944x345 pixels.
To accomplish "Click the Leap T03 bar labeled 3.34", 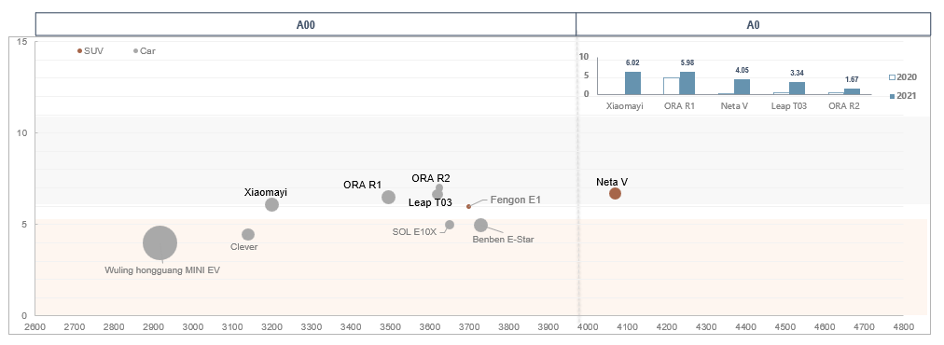I will 797,89.
